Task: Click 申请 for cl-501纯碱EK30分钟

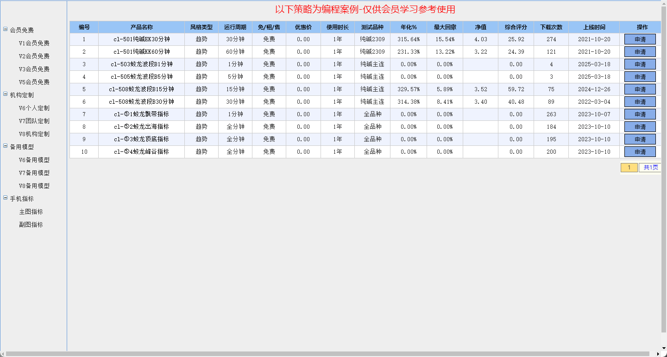Action: point(640,39)
